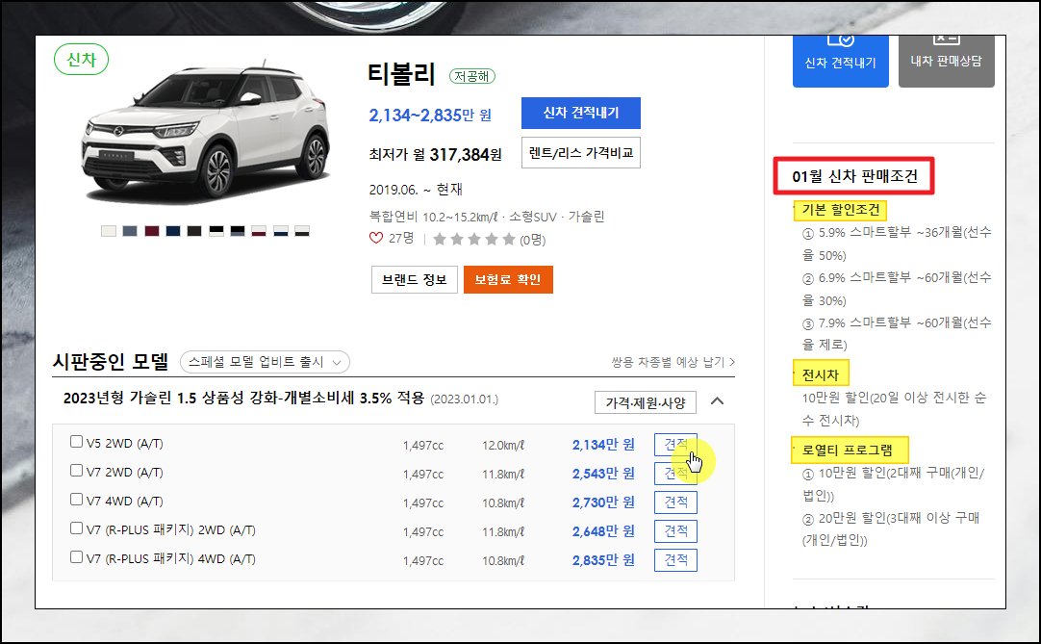Click 2,134~2,835만 원 price range
The image size is (1041, 644).
(x=430, y=115)
